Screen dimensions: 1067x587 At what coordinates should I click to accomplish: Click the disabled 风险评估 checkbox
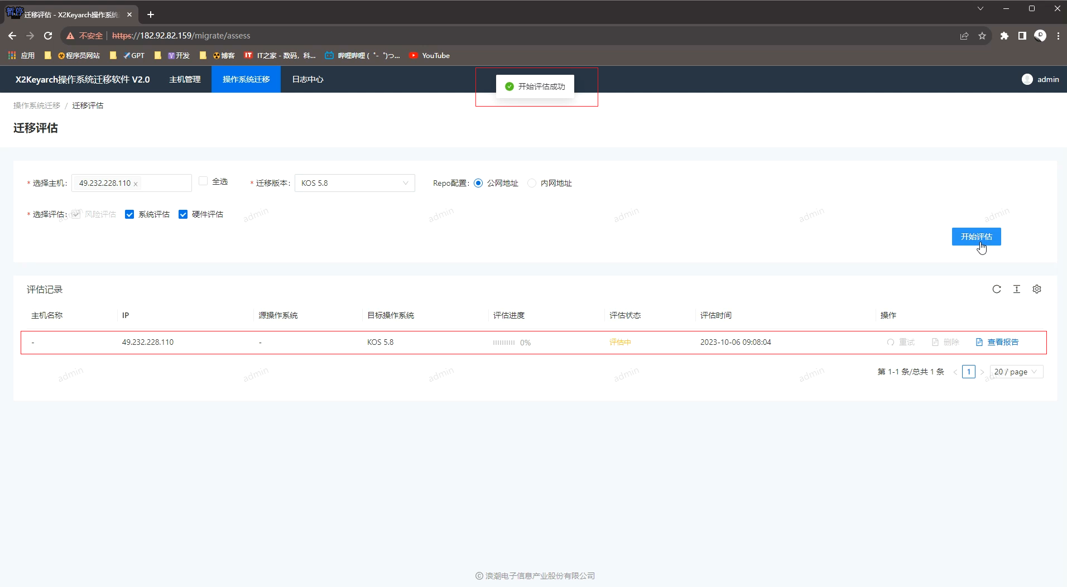point(76,214)
